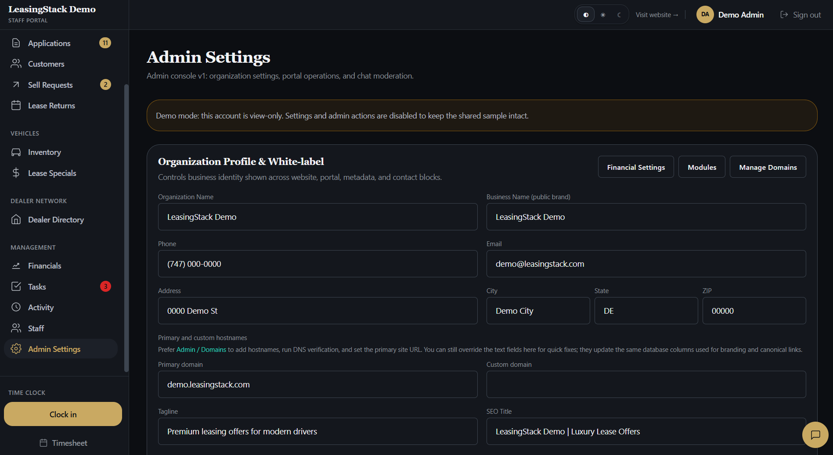Click the Applications document icon in sidebar
833x455 pixels.
pos(16,43)
